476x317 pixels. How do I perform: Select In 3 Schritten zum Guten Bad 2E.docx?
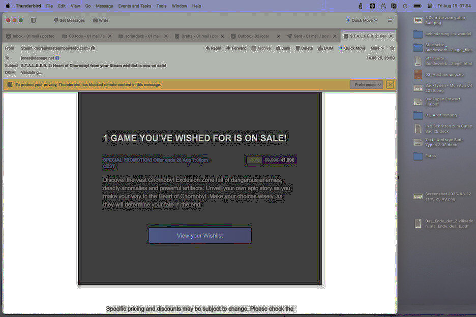[x=443, y=129]
